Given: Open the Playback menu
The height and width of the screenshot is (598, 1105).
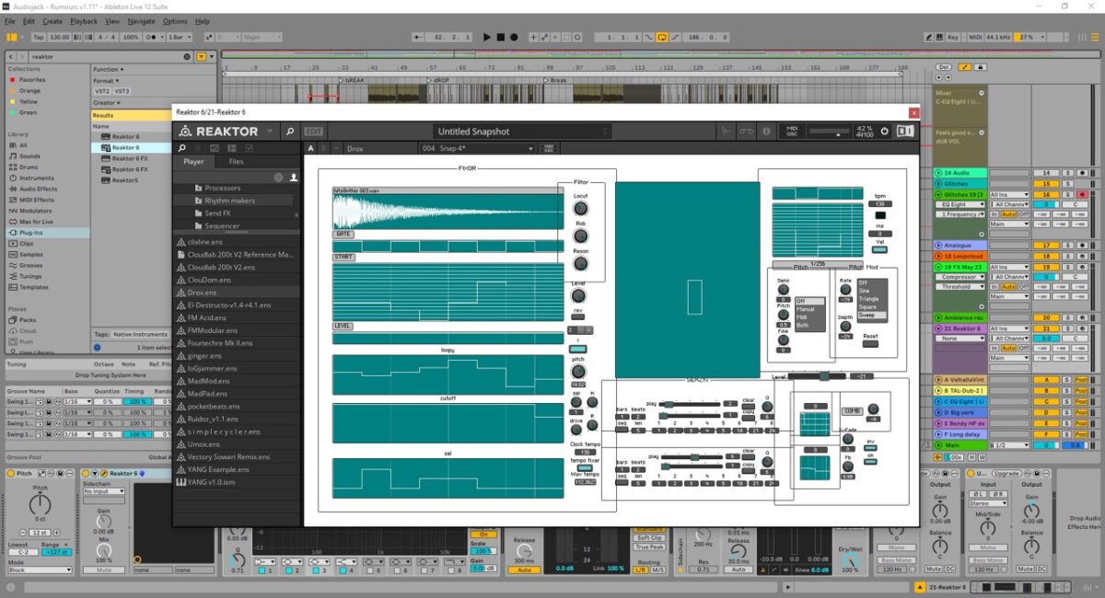Looking at the screenshot, I should 84,21.
